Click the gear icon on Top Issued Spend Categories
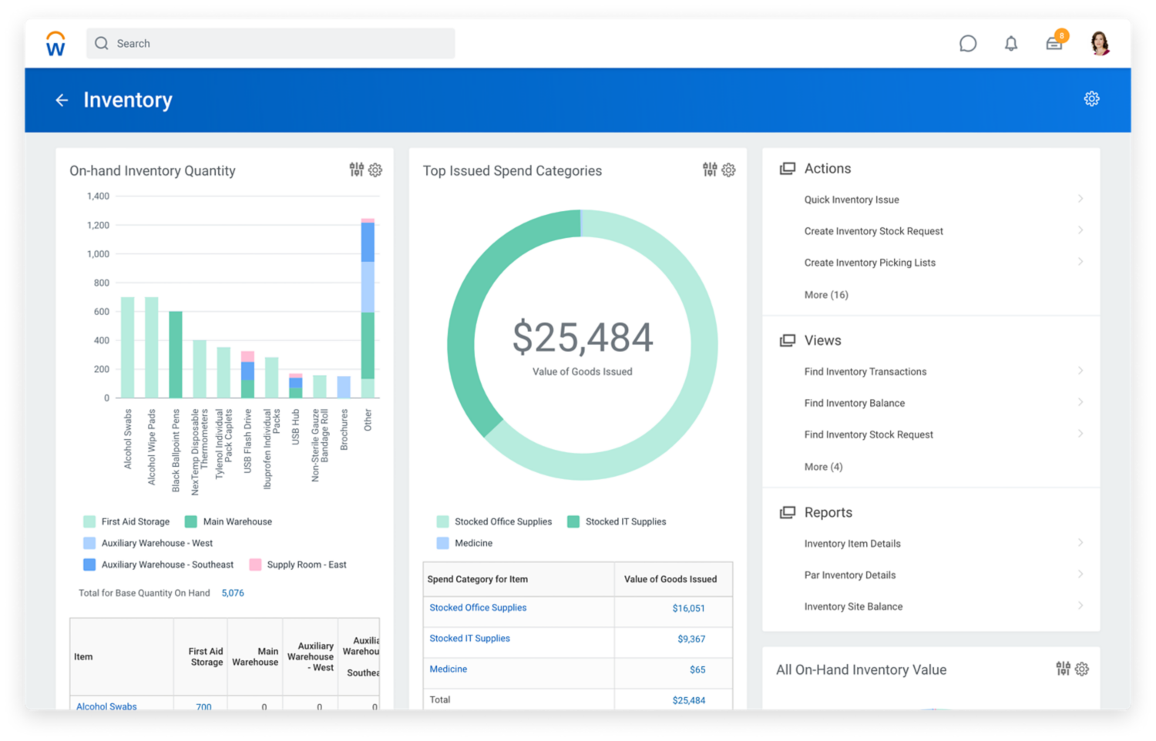 [x=728, y=170]
